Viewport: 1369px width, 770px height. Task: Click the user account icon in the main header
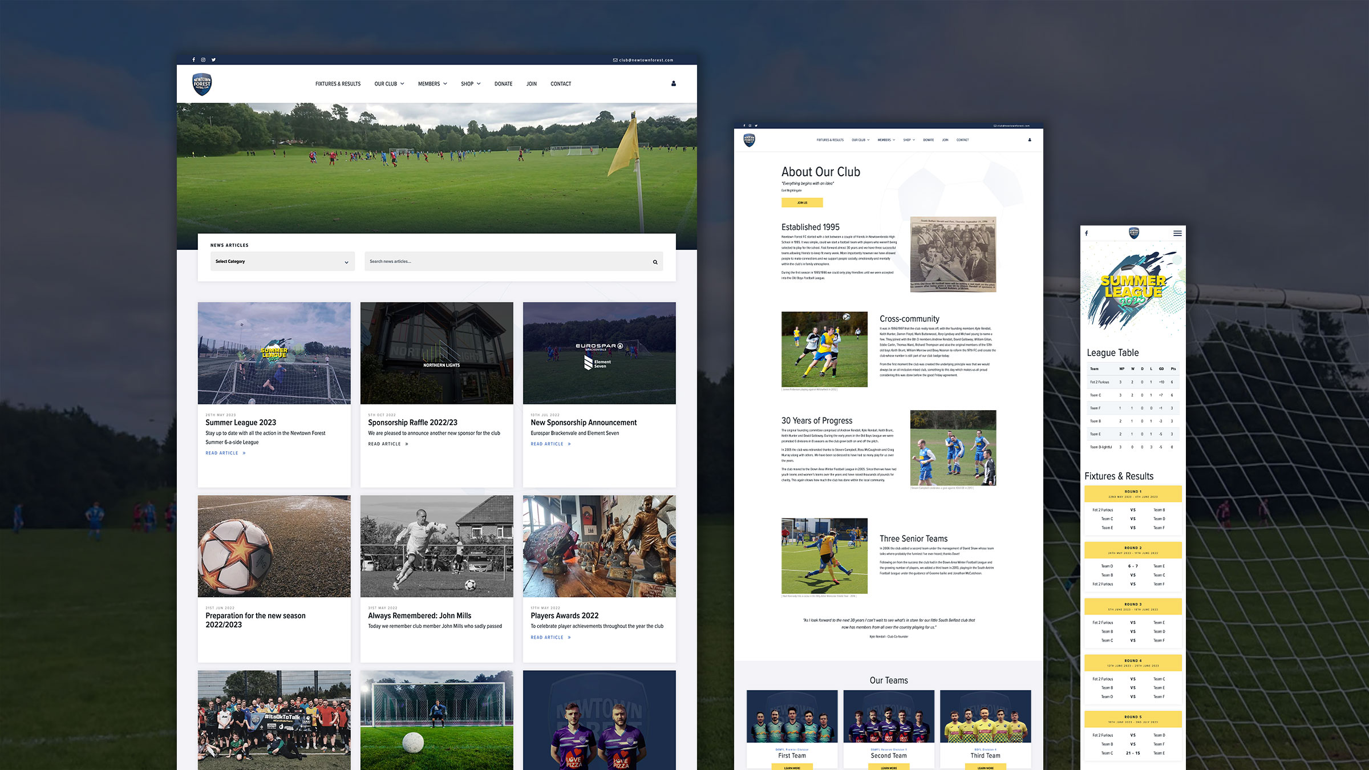tap(674, 84)
